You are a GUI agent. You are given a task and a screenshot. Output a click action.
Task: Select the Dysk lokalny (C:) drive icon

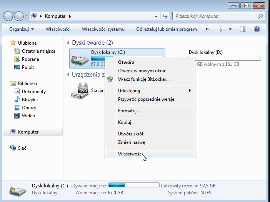pos(80,60)
